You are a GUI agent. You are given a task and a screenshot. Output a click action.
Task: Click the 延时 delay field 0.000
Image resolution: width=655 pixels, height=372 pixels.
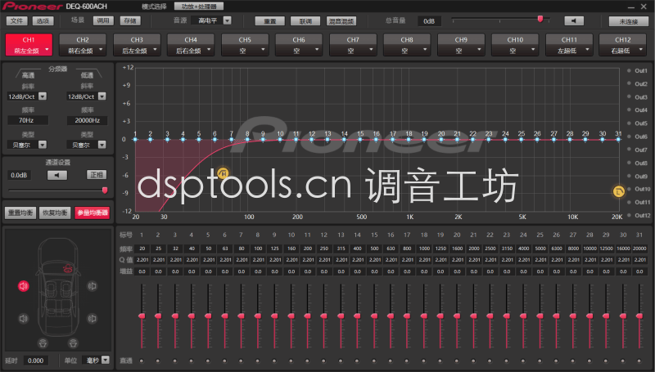pyautogui.click(x=35, y=361)
